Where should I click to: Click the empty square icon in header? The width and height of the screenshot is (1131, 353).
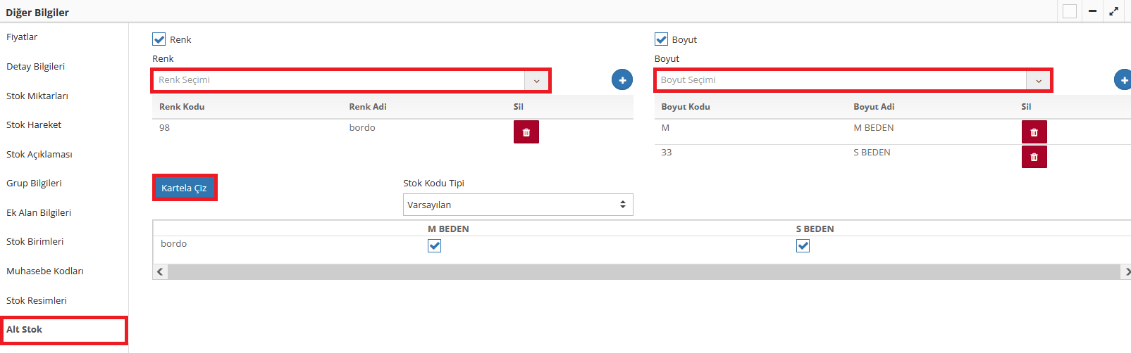click(1069, 11)
